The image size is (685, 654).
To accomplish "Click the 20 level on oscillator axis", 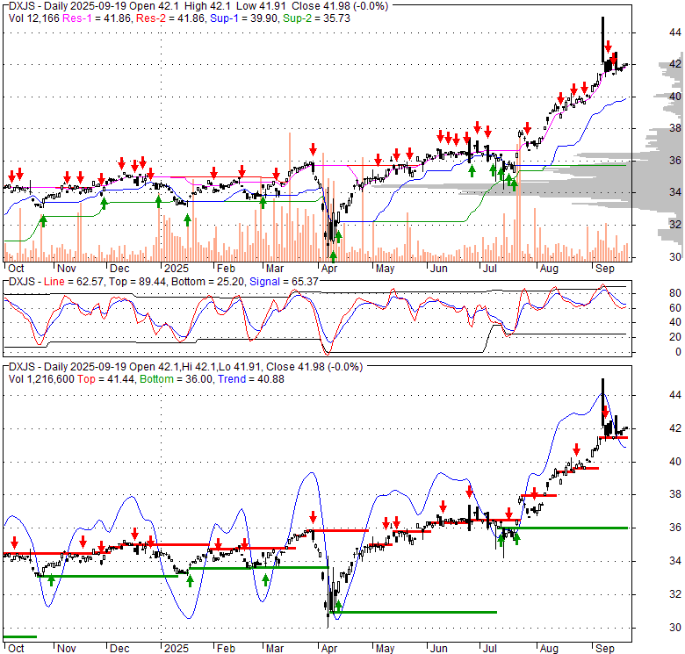I will point(675,336).
